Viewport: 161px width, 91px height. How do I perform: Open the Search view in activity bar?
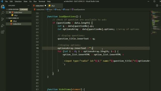click(x=3, y=13)
